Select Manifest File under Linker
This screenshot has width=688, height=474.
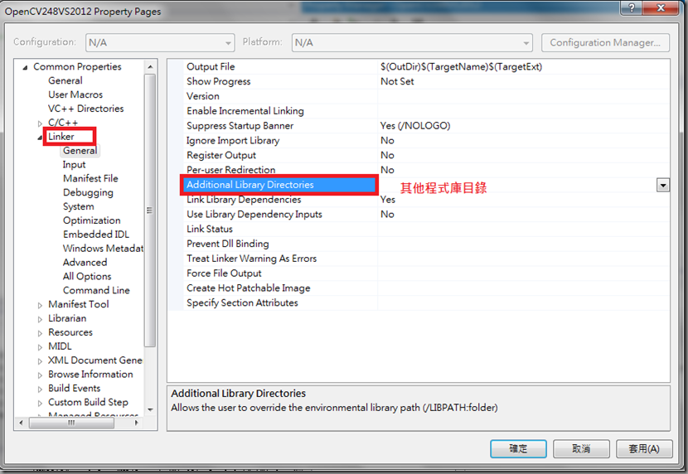pos(90,179)
